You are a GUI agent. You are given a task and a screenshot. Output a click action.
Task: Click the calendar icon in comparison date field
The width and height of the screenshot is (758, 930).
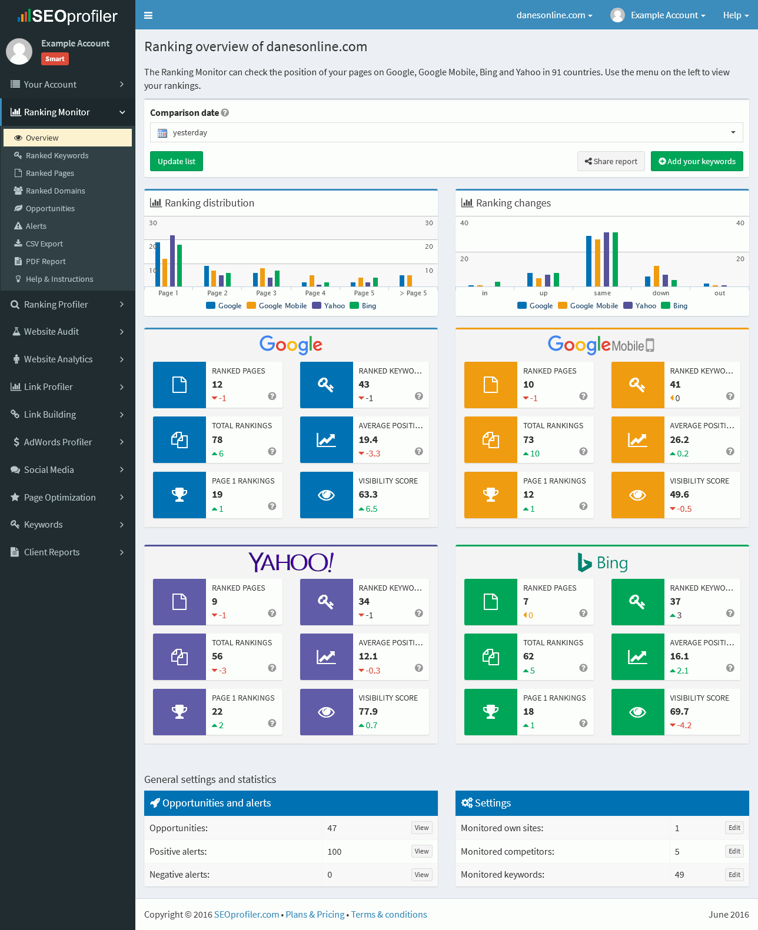(x=162, y=133)
